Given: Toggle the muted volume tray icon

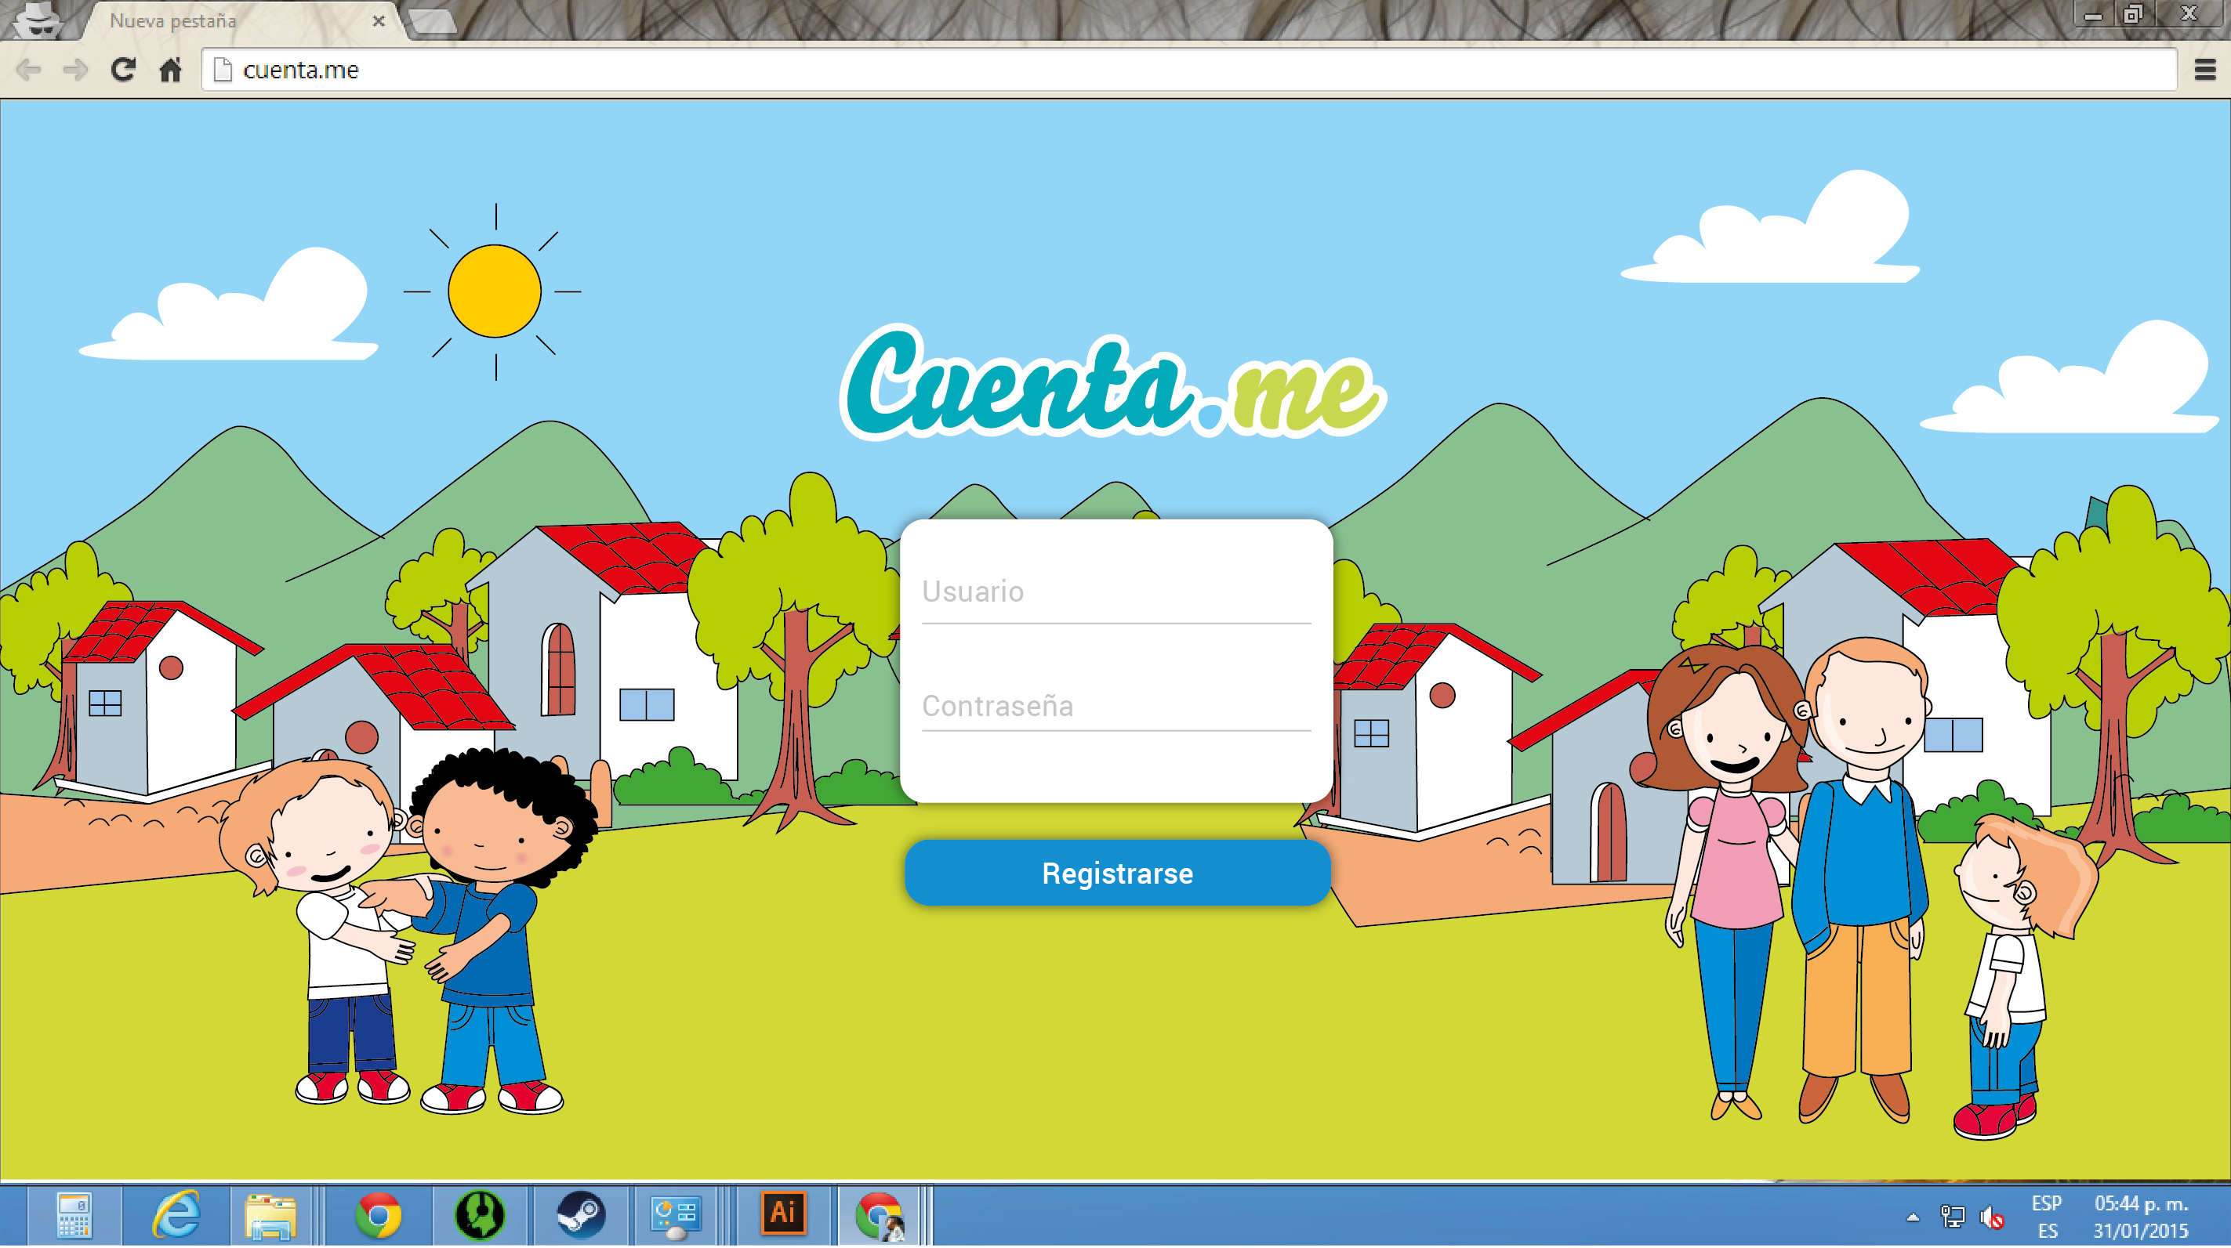Looking at the screenshot, I should (x=1991, y=1217).
